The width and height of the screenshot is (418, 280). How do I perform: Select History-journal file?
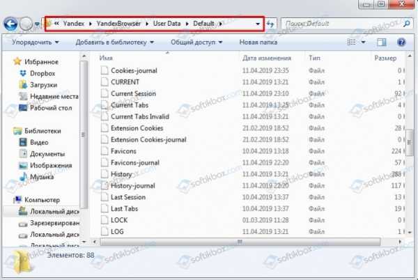pyautogui.click(x=133, y=186)
